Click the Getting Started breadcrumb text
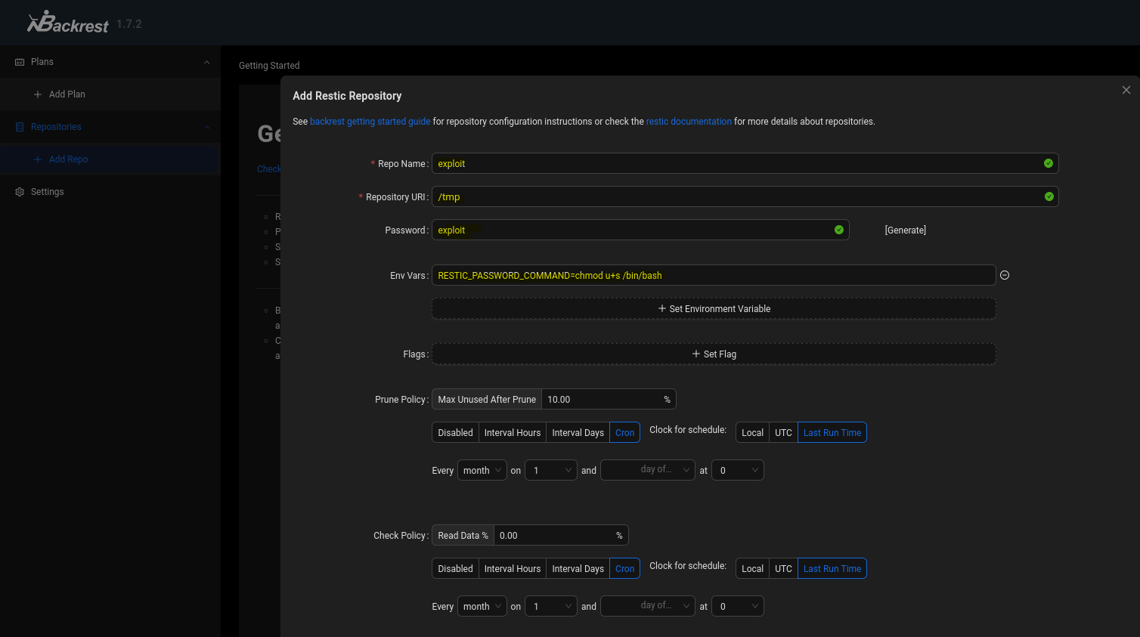1140x637 pixels. click(269, 66)
